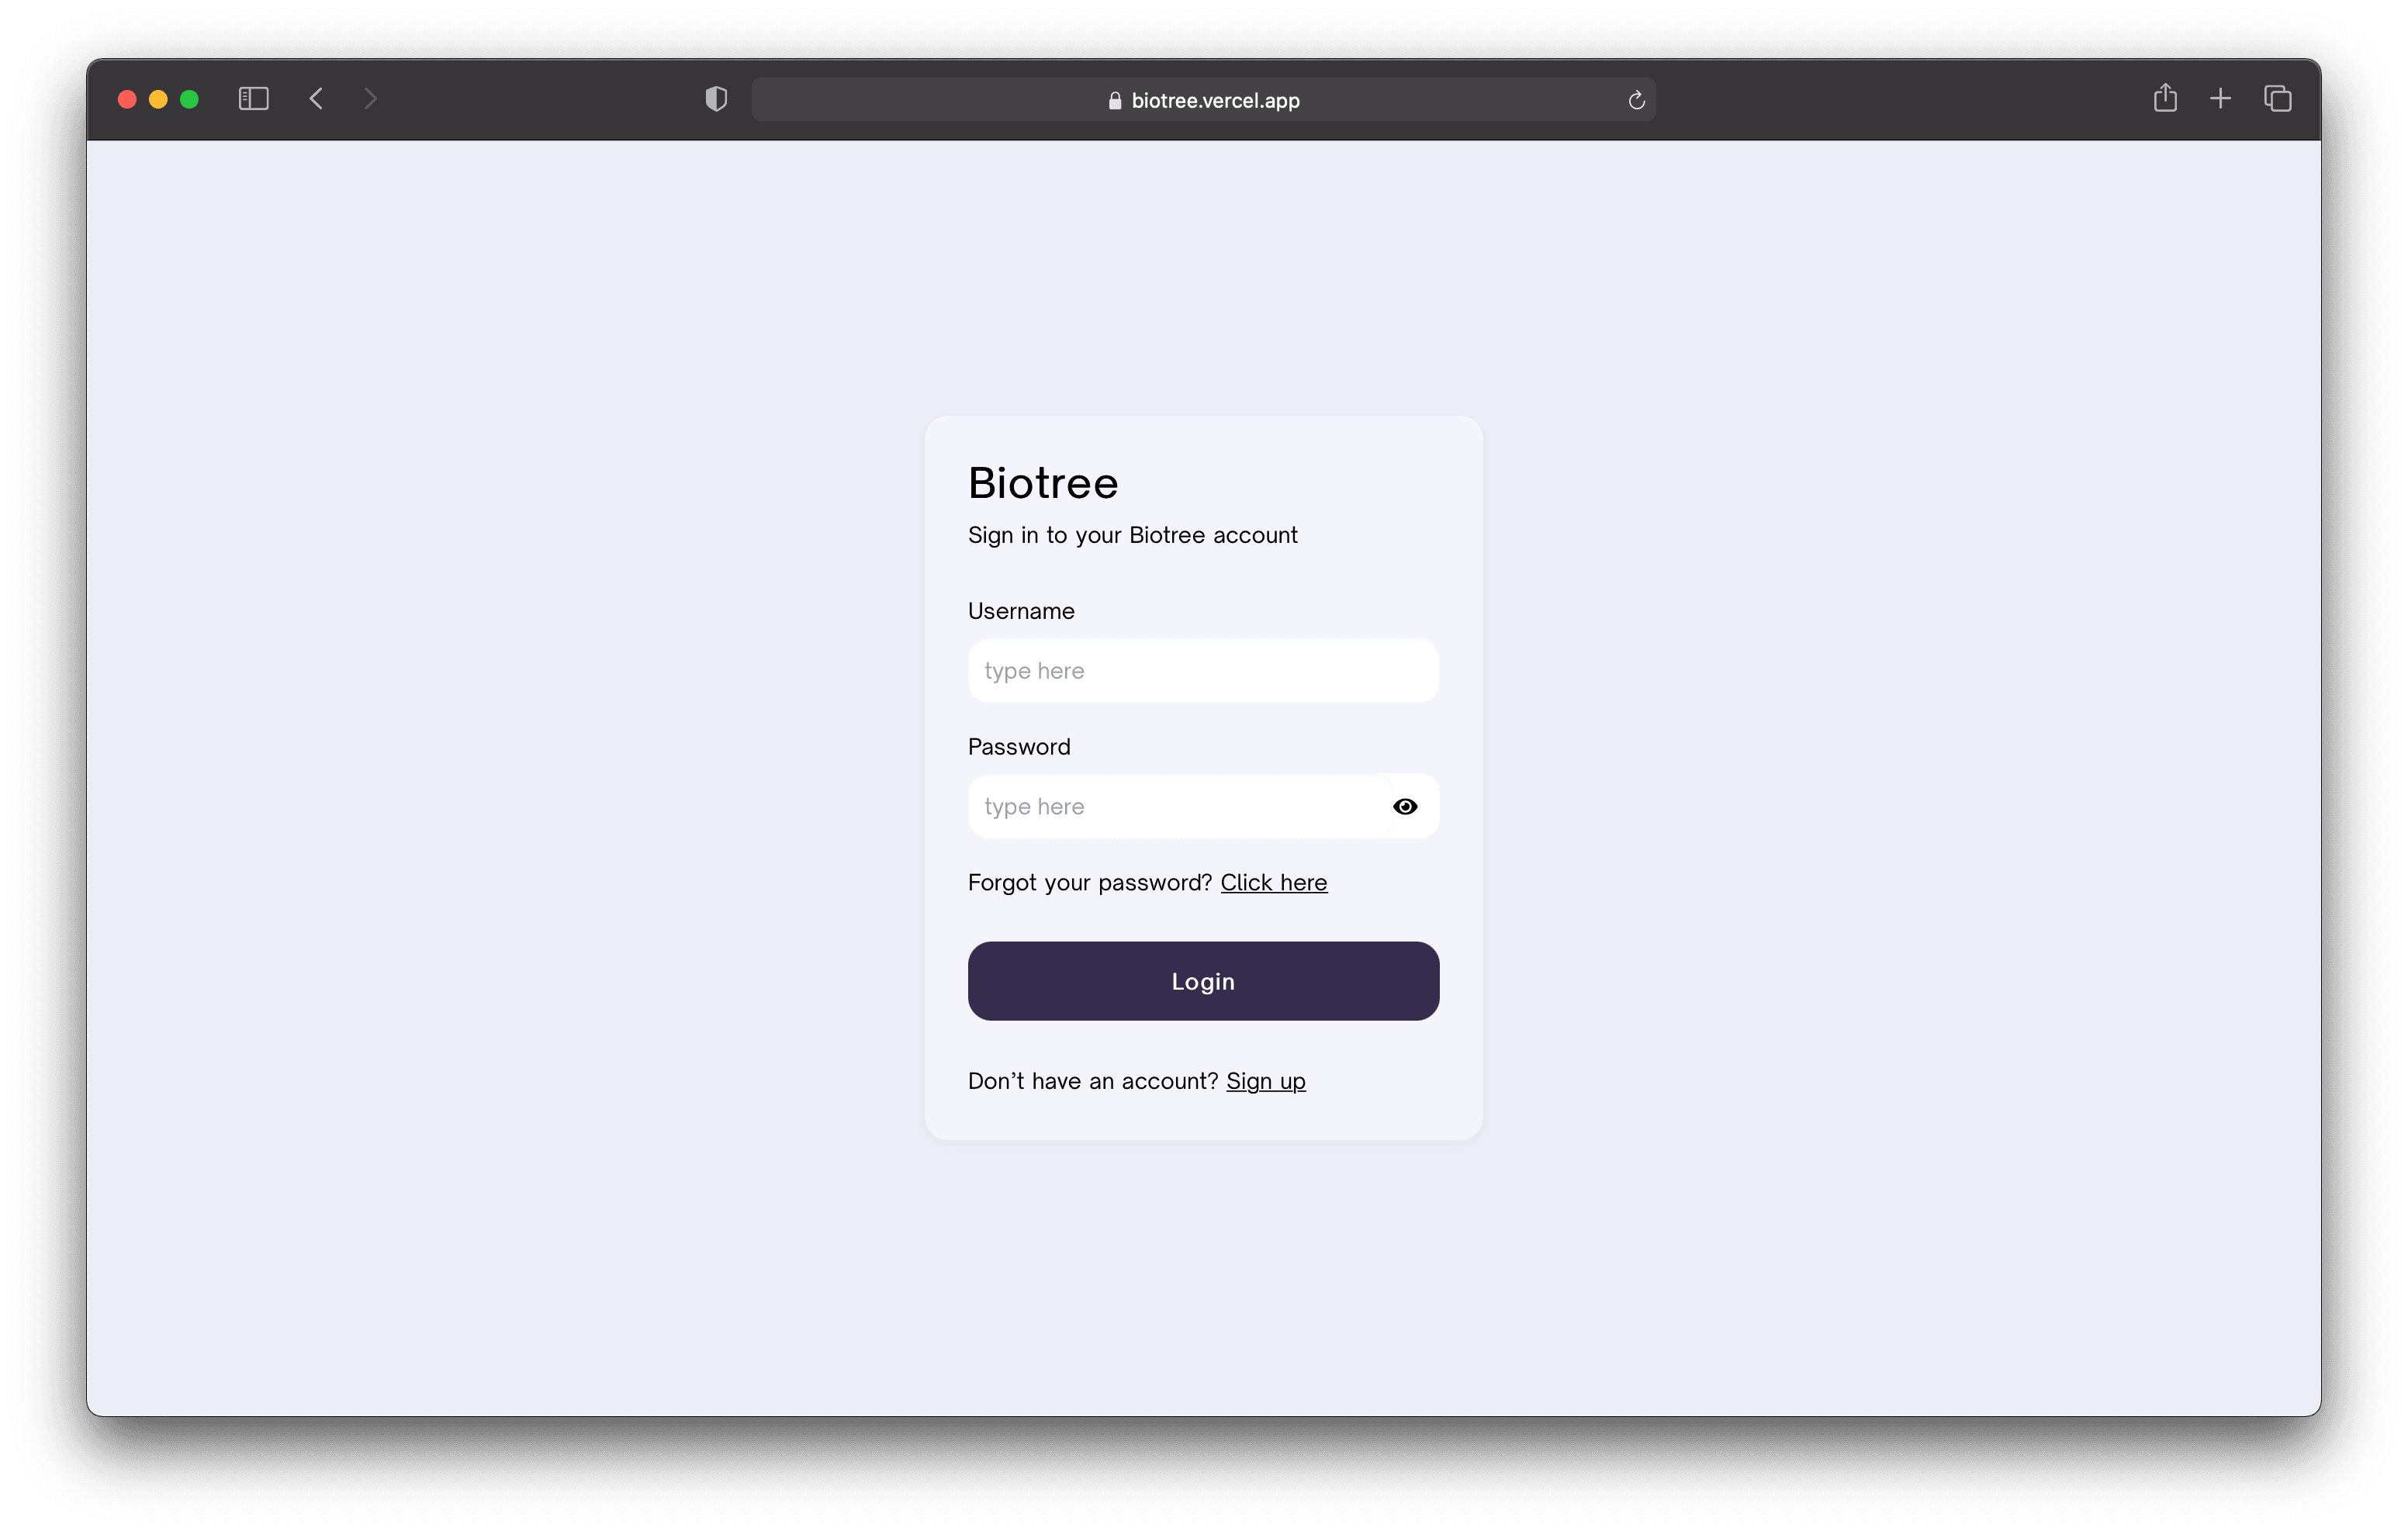Image resolution: width=2408 pixels, height=1531 pixels.
Task: Close the window with the red button
Action: [127, 99]
